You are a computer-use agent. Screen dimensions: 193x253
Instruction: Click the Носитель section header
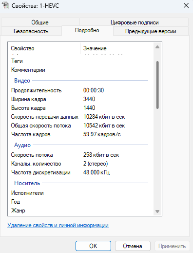click(27, 183)
